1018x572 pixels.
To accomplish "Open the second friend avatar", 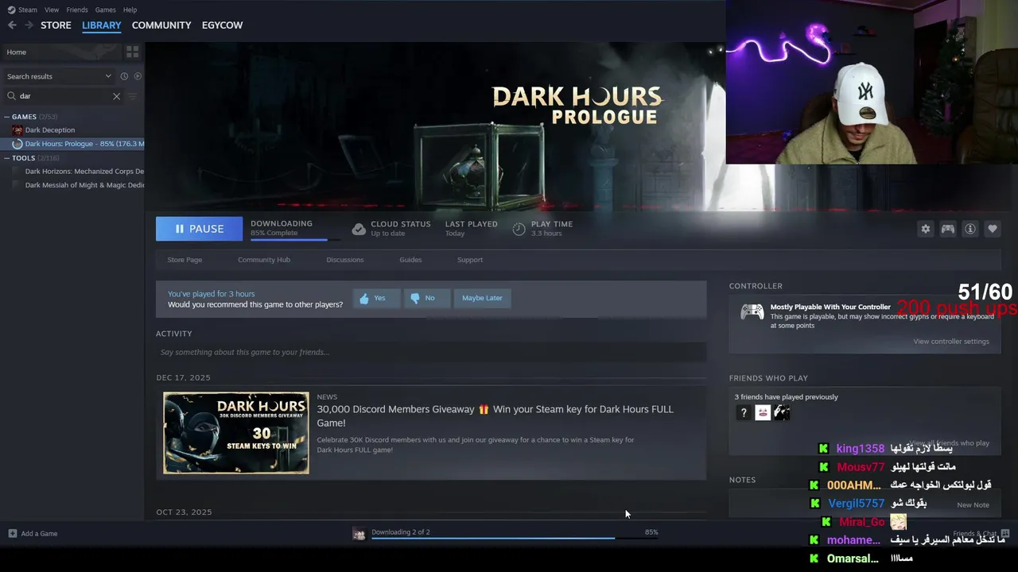I will pyautogui.click(x=763, y=412).
